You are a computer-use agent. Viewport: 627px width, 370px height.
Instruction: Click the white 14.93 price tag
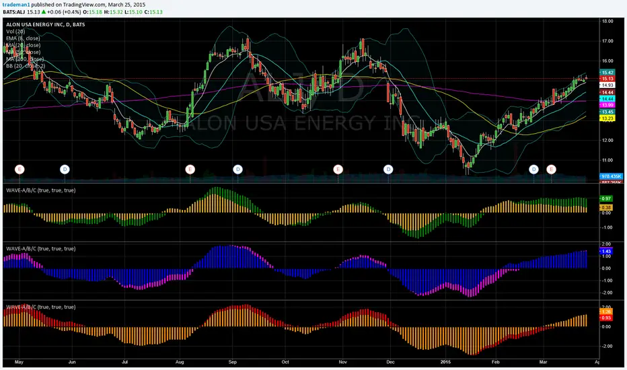pos(607,85)
